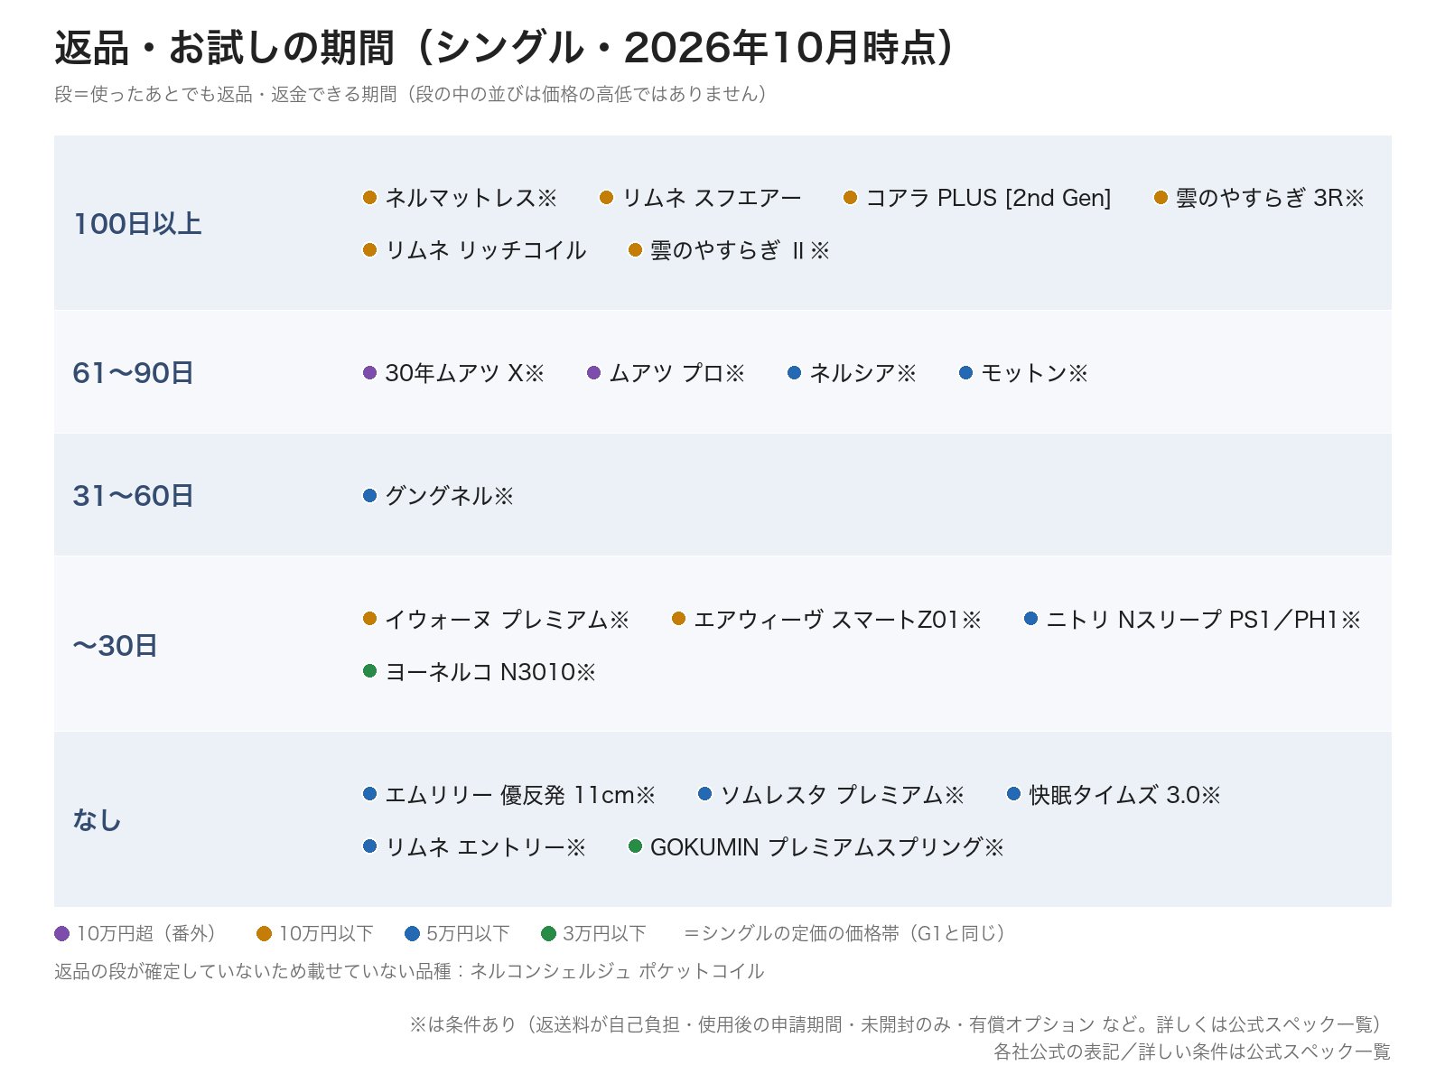Click the purple 10万円超 legend dot
Viewport: 1445px width, 1084px height.
pyautogui.click(x=61, y=934)
